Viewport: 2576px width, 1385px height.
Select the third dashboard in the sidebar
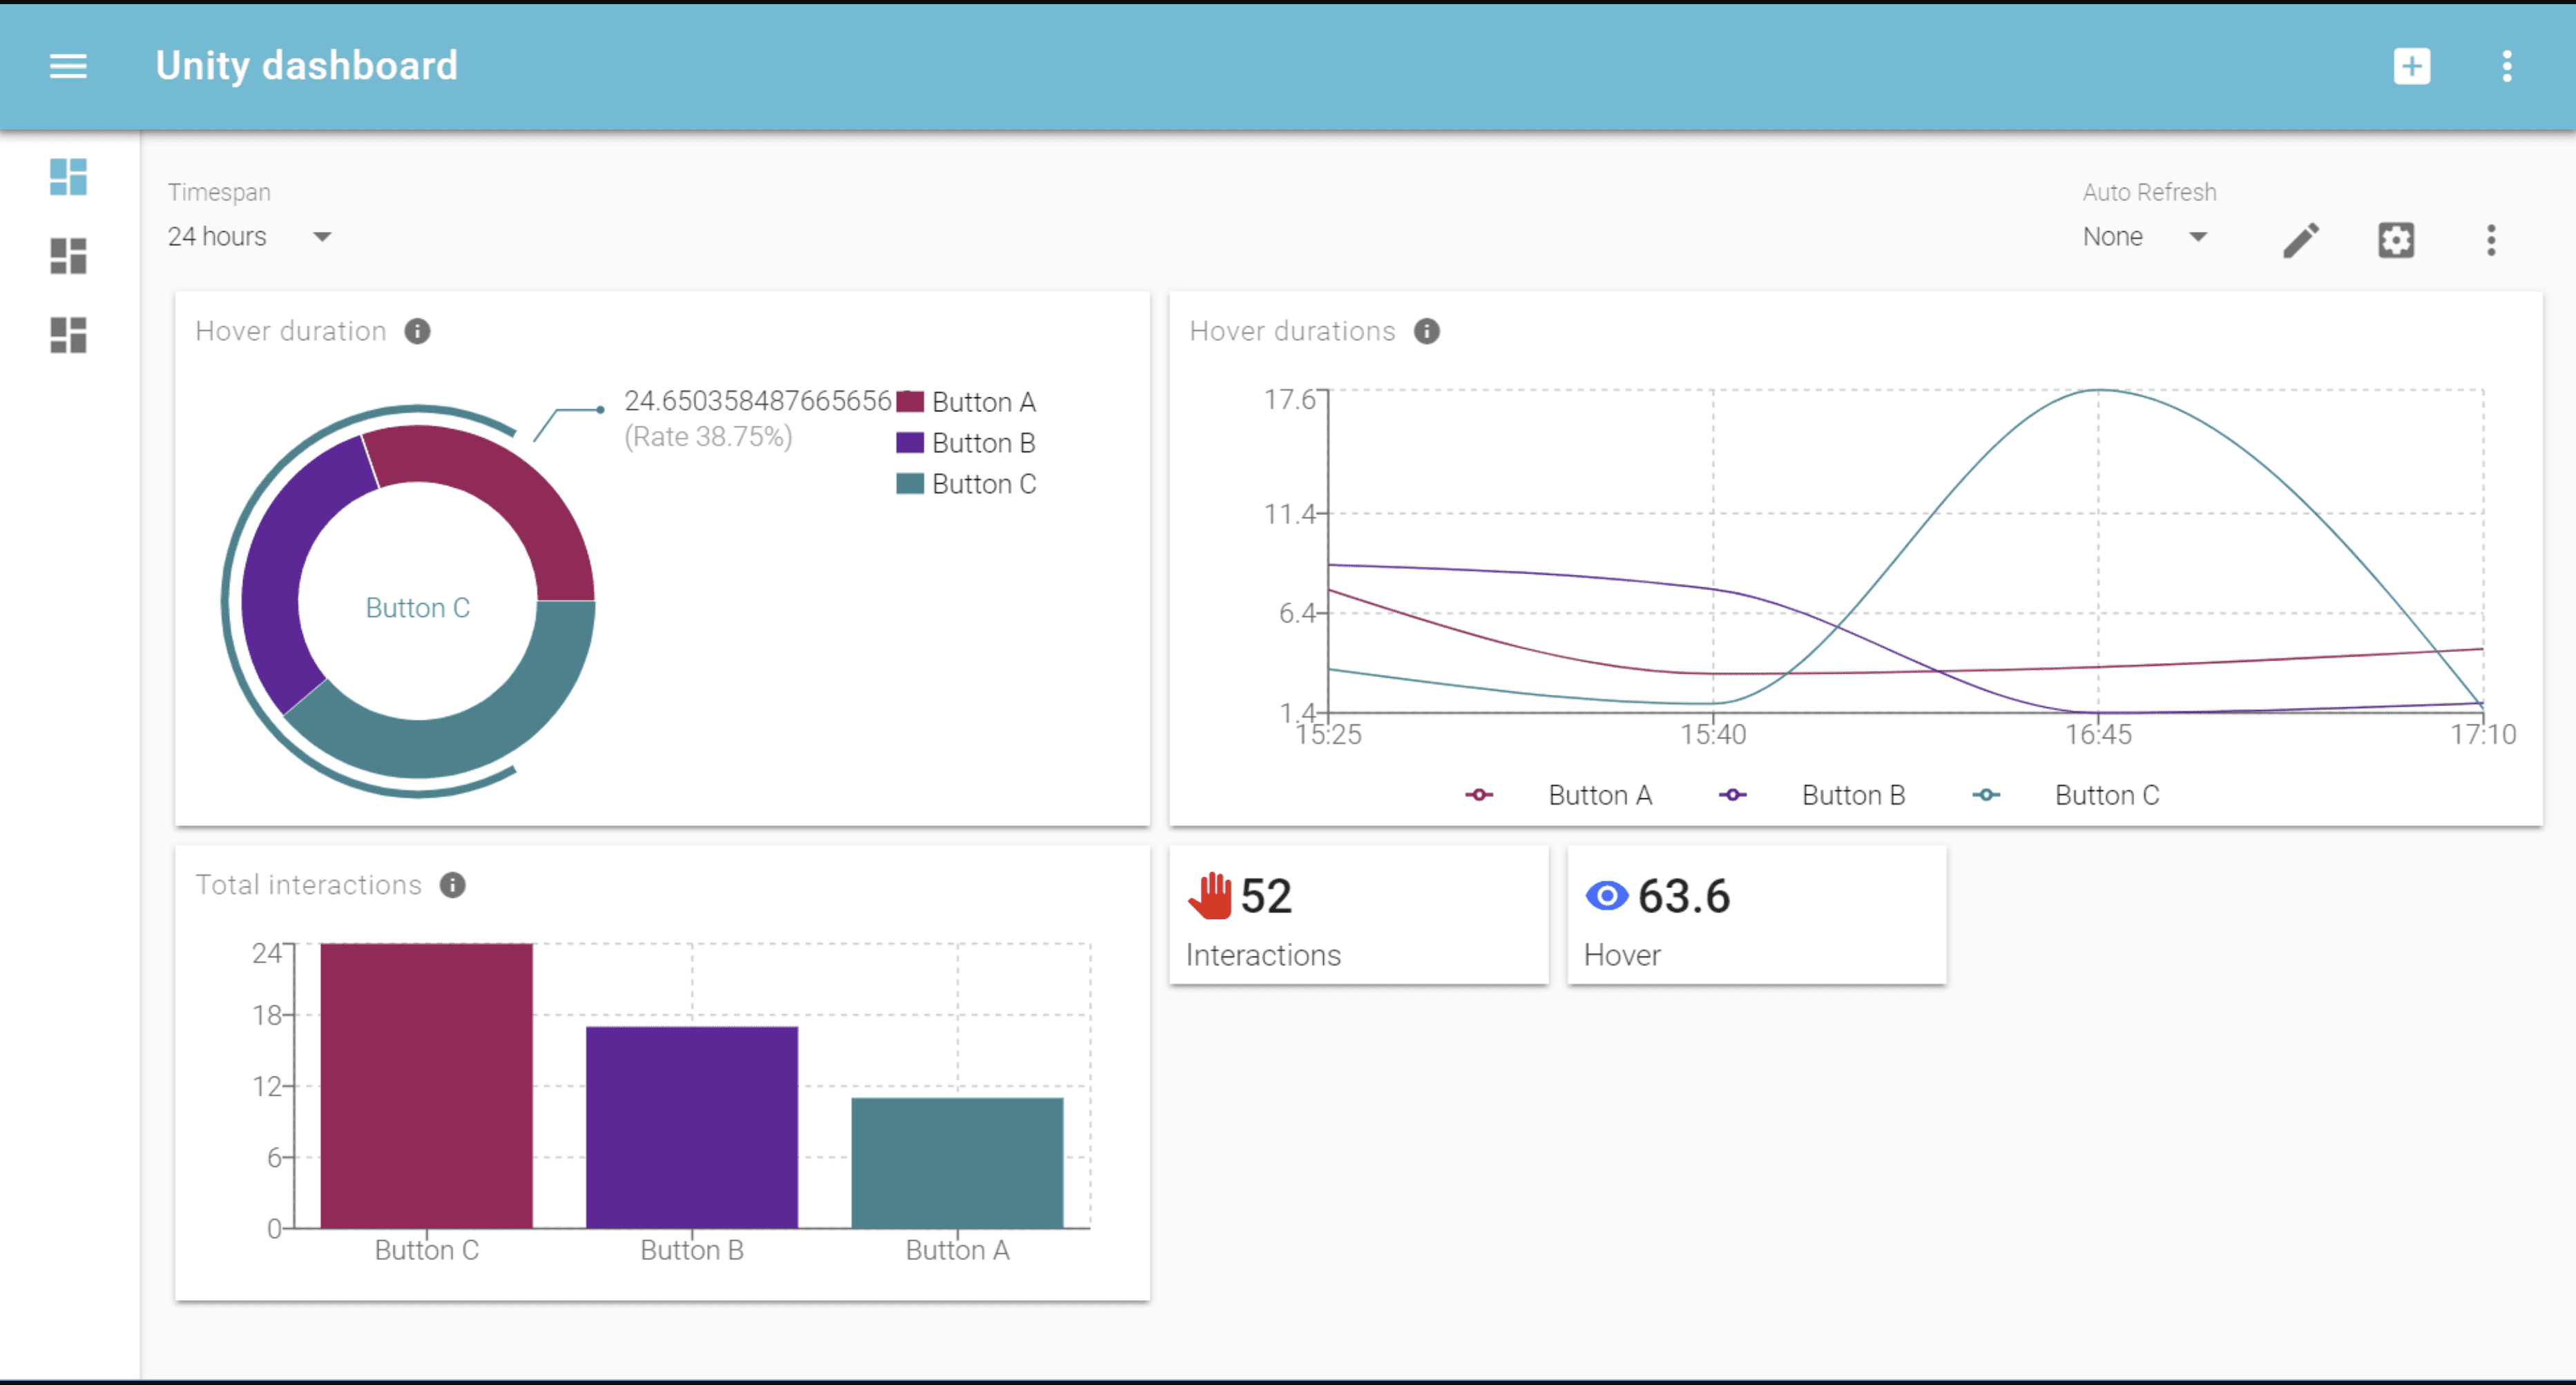[x=68, y=335]
